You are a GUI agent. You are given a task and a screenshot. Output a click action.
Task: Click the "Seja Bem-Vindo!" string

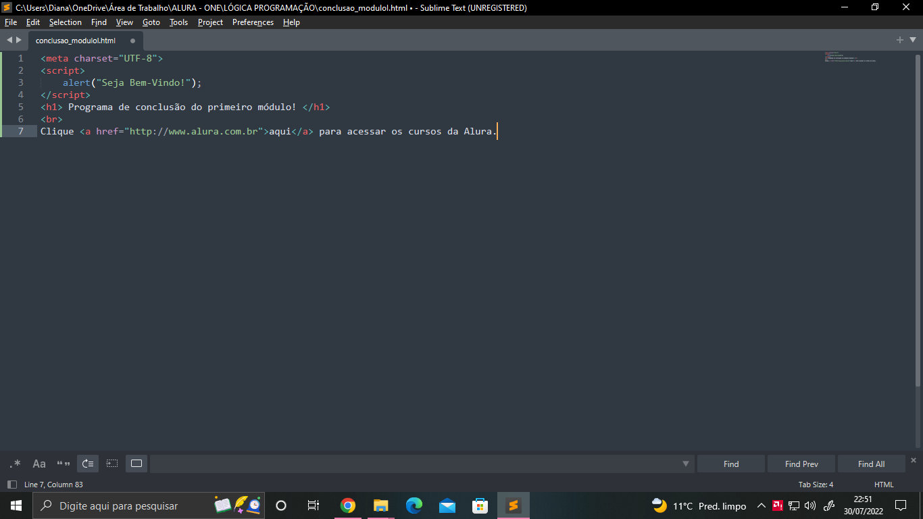pos(143,82)
